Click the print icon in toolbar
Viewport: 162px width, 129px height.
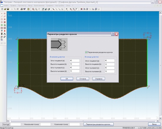point(22,9)
